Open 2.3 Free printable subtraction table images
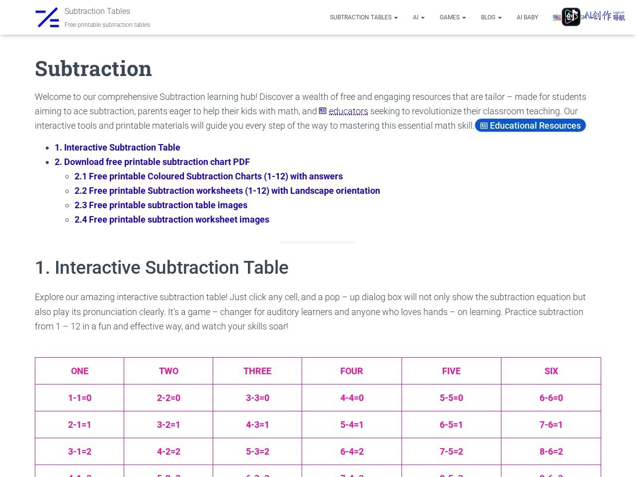This screenshot has width=636, height=477. 161,205
